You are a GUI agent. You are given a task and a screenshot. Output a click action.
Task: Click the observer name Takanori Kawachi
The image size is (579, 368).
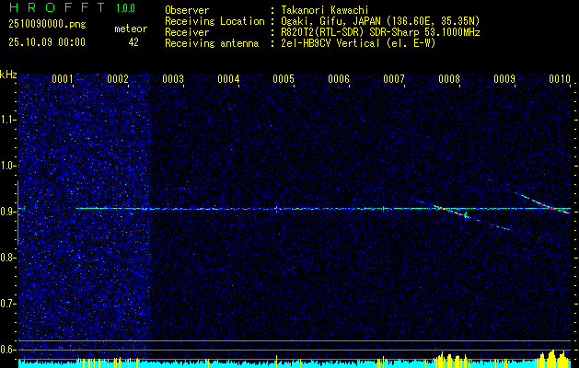point(323,10)
